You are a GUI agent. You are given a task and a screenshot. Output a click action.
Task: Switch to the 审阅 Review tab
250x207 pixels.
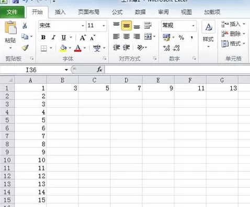pyautogui.click(x=163, y=12)
